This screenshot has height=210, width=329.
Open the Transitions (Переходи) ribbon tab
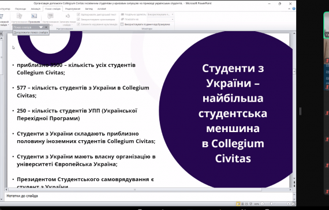coord(20,9)
